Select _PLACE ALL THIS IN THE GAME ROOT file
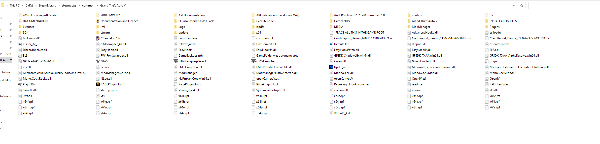Image resolution: width=600 pixels, height=144 pixels. click(357, 33)
